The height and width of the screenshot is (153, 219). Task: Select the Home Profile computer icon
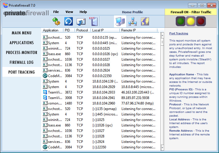(120, 21)
